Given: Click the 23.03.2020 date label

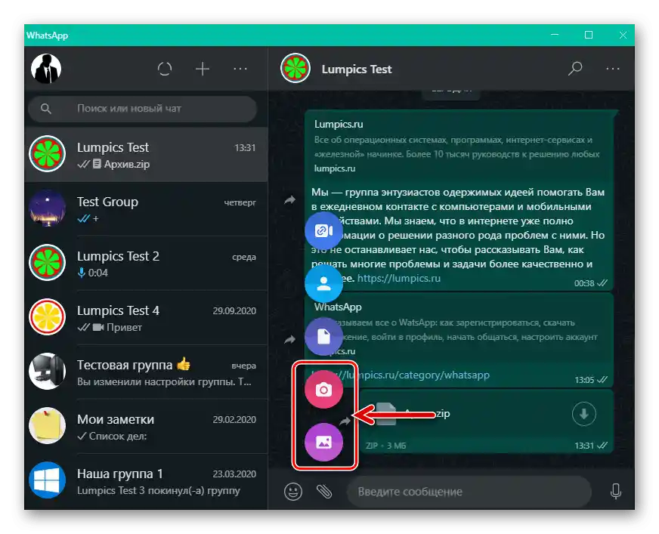Looking at the screenshot, I should 234,474.
